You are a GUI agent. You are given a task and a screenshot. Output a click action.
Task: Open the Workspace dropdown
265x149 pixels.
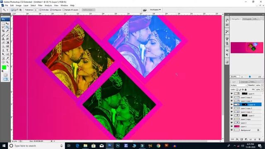click(155, 10)
